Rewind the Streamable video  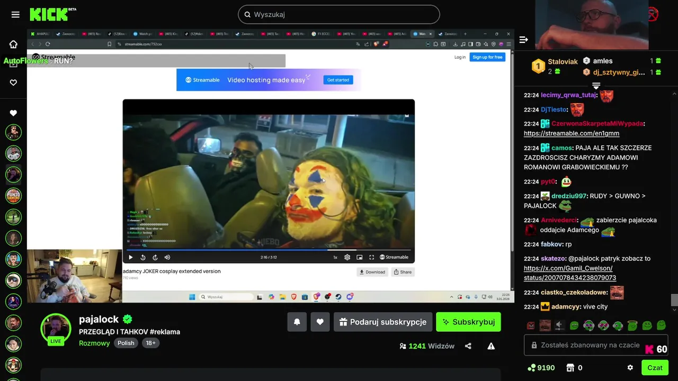click(142, 257)
